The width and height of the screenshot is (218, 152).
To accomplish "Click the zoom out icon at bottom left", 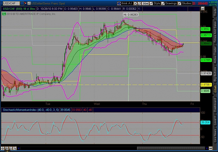I will pos(11,149).
